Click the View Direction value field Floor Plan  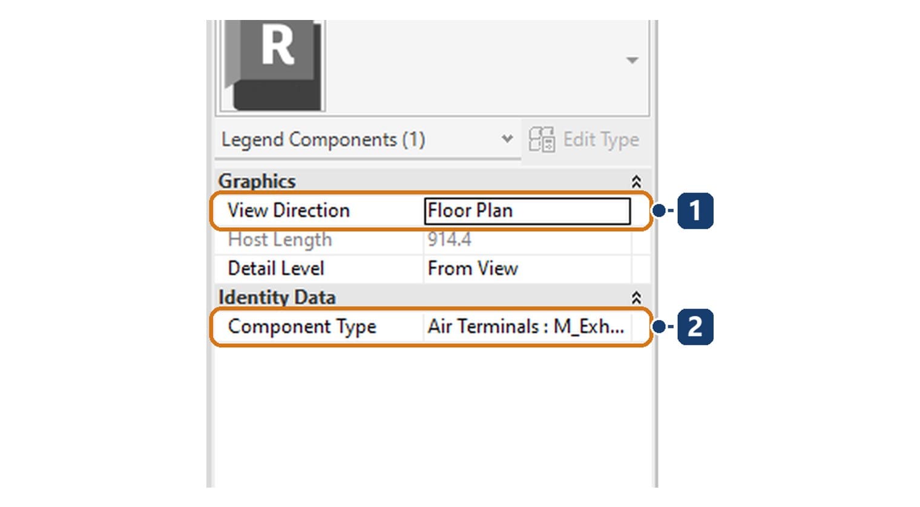(527, 211)
